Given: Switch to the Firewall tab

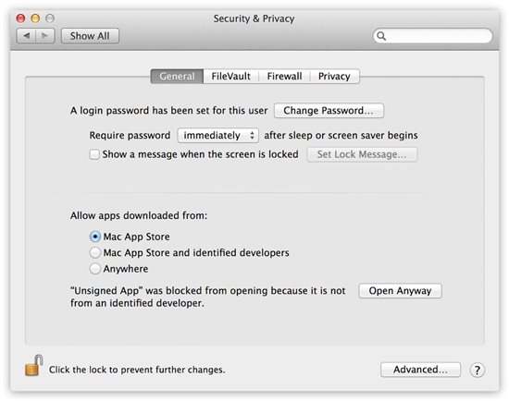Looking at the screenshot, I should [284, 76].
